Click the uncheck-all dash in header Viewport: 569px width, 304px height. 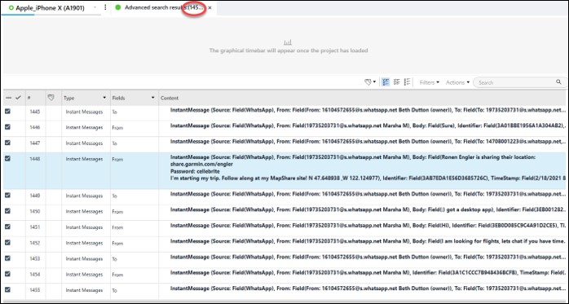coord(8,98)
